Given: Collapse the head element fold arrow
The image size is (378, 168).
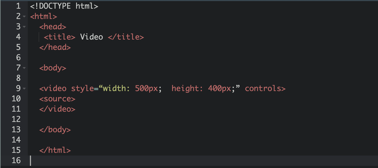Looking at the screenshot, I should pos(24,27).
